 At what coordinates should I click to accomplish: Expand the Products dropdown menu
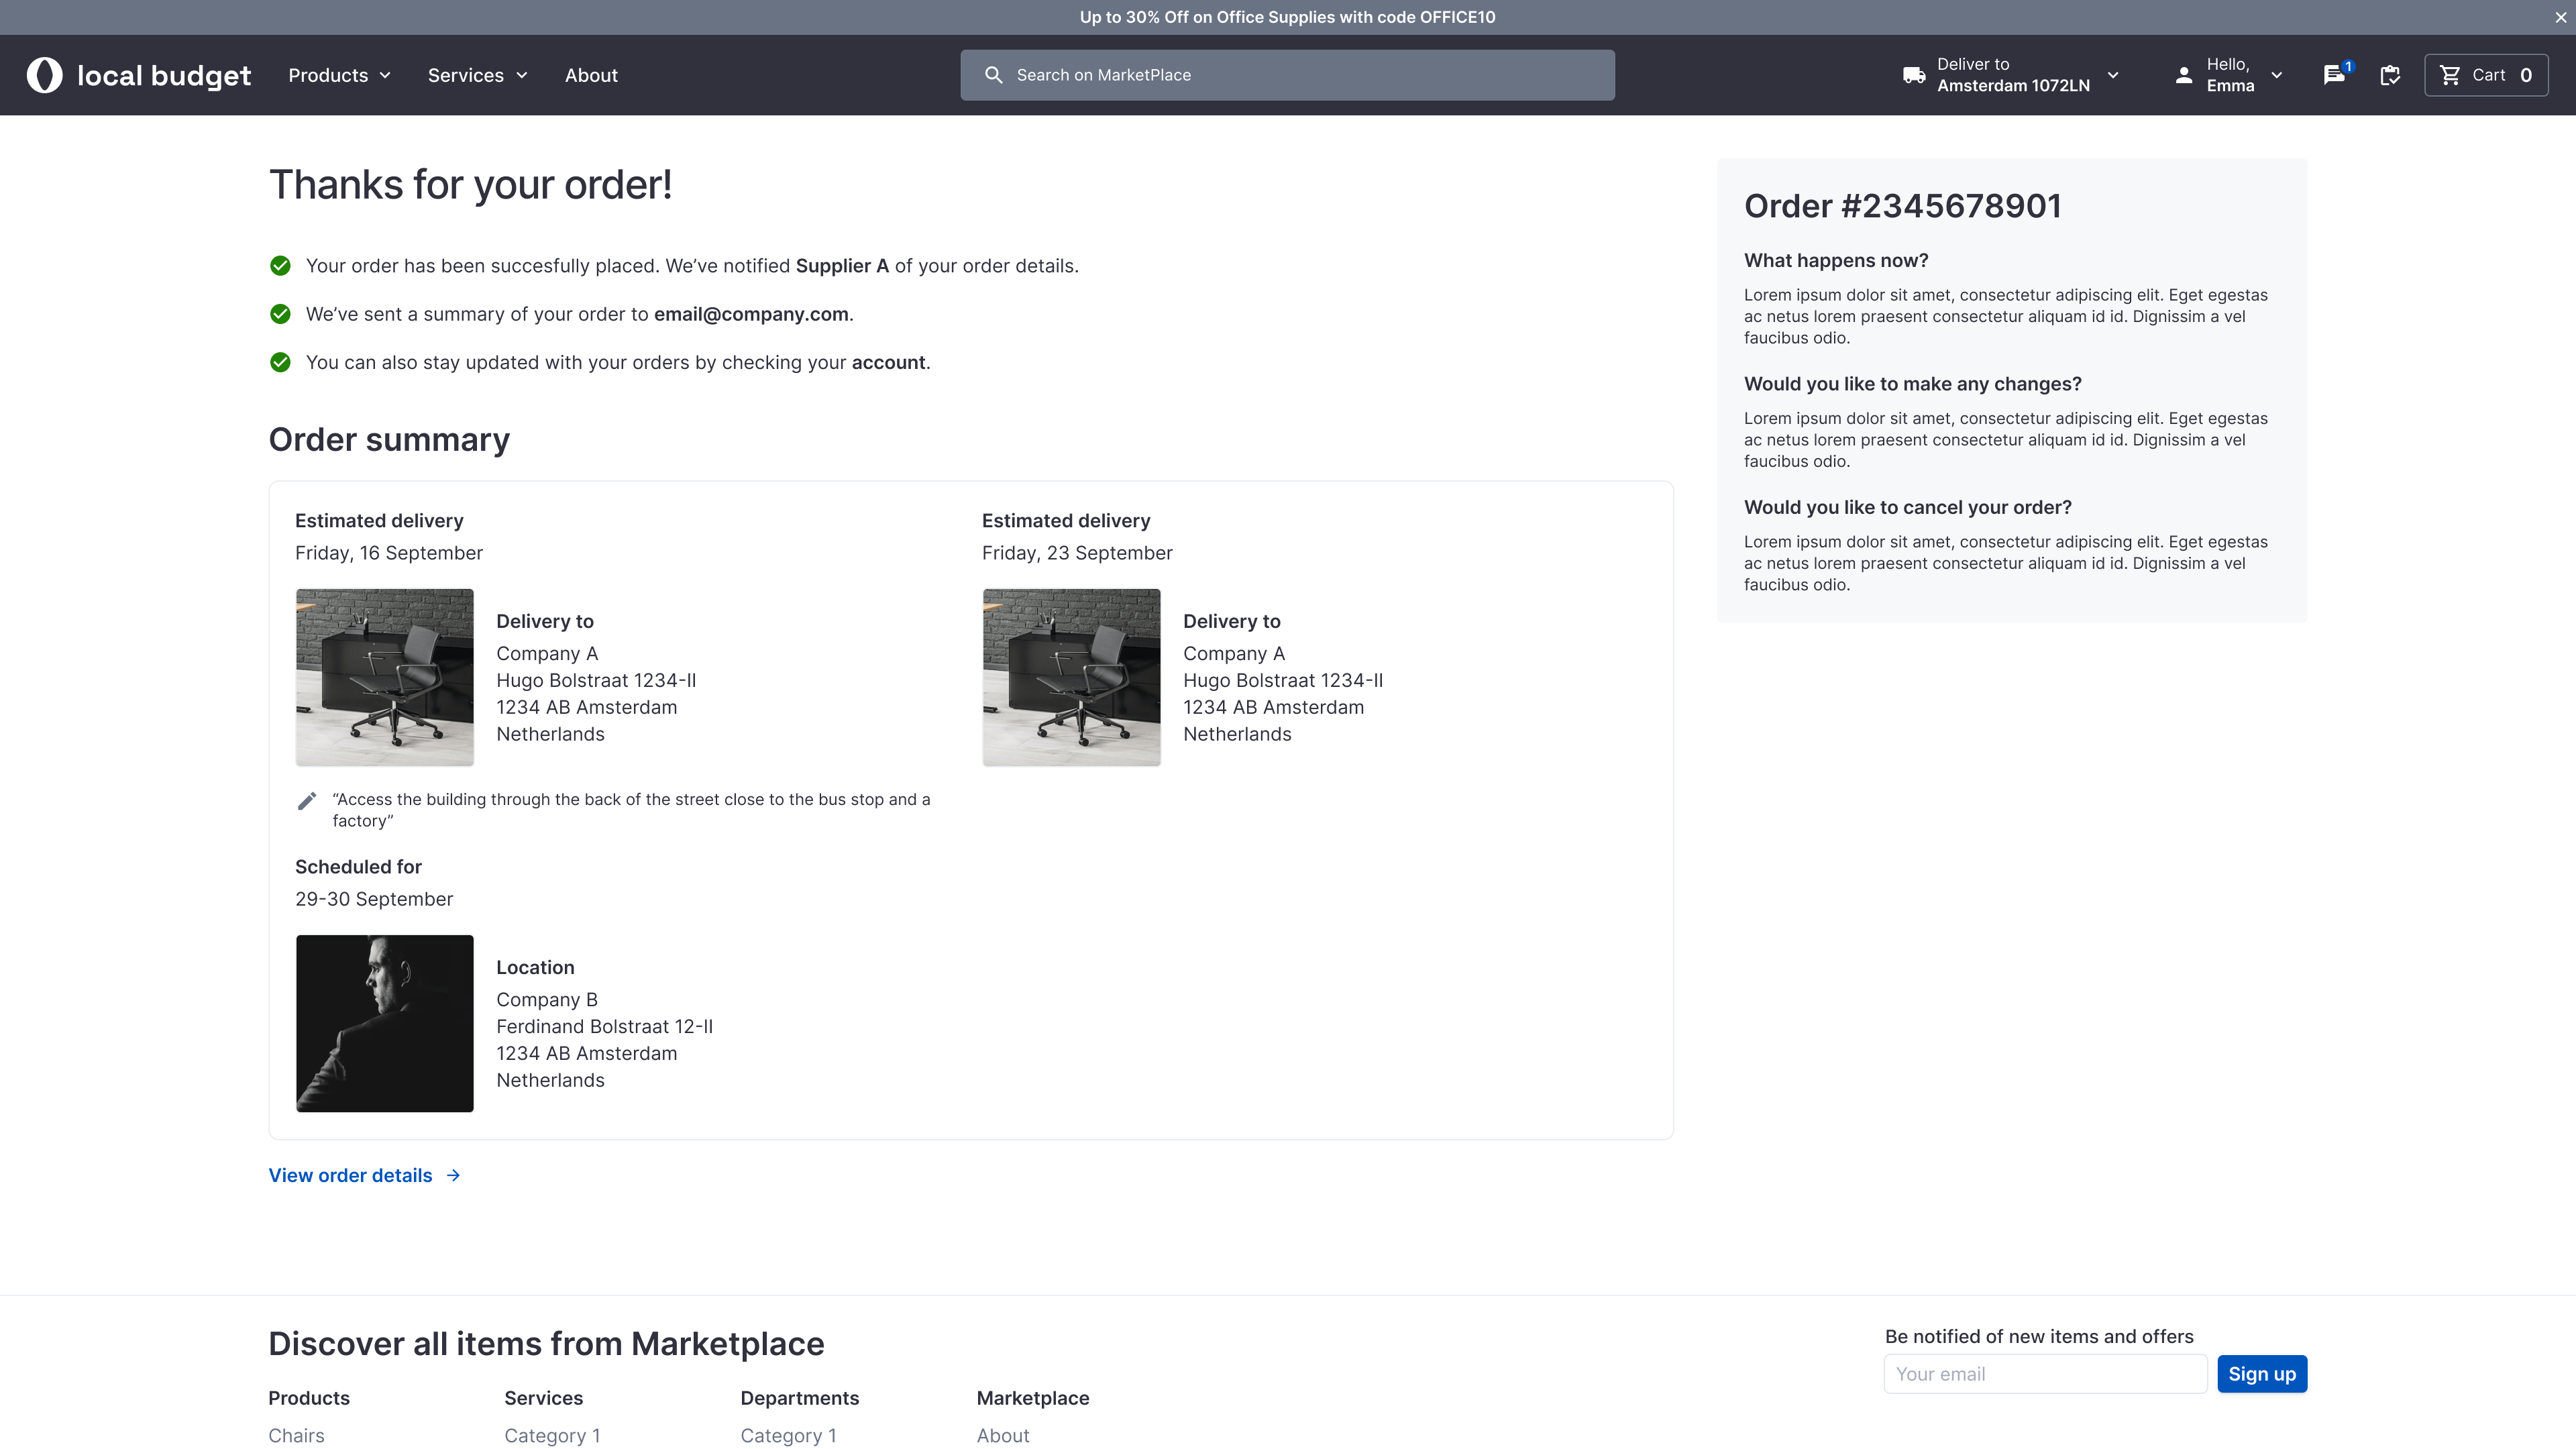(339, 75)
